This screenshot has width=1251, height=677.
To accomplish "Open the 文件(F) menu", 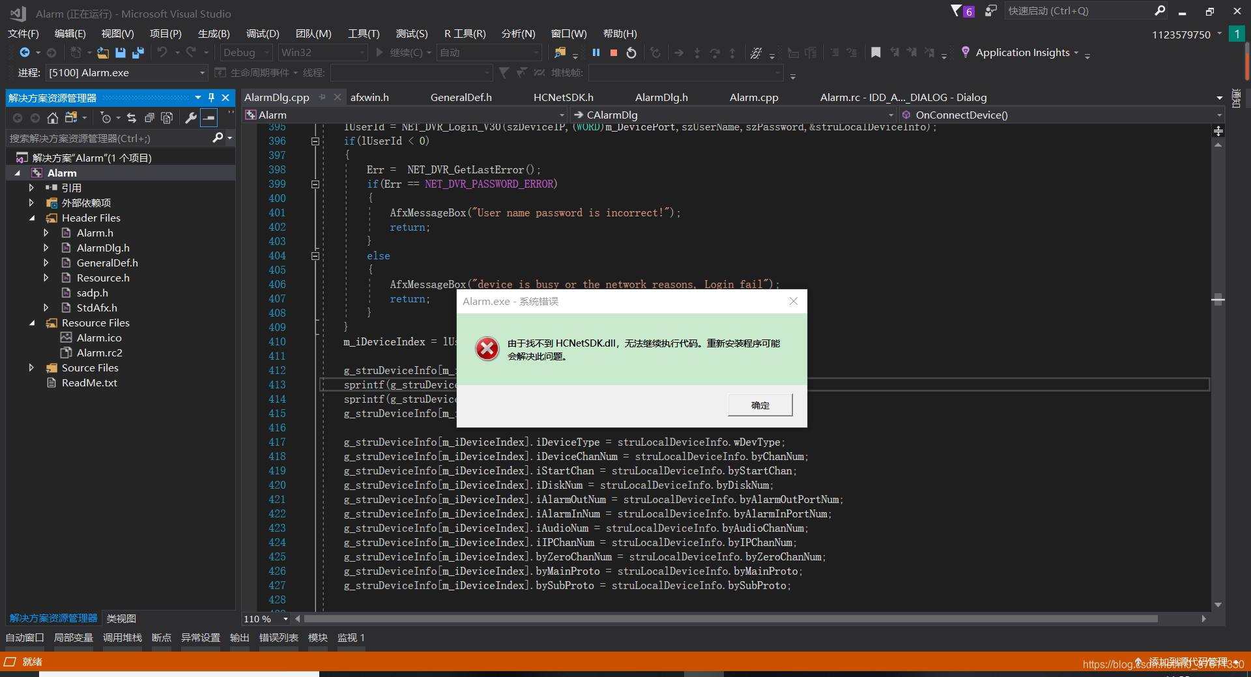I will 23,33.
